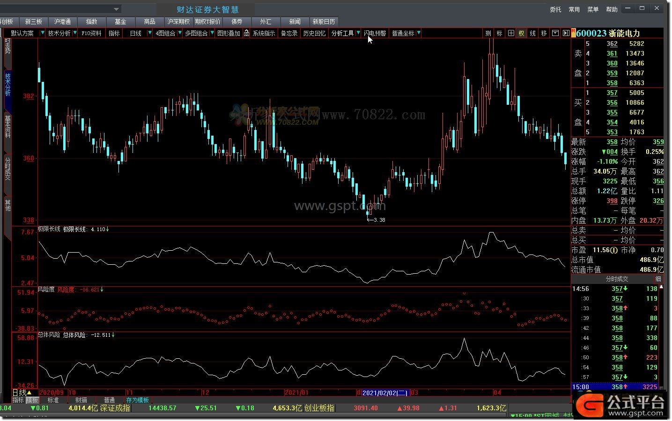This screenshot has width=672, height=421.
Task: Toggle the chart lock icon
Action: 246,33
